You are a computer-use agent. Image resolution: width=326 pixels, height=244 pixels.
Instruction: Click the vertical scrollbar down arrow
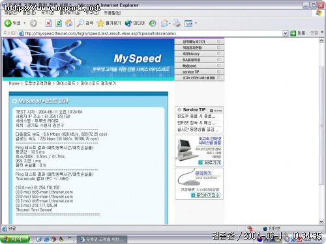(x=321, y=221)
